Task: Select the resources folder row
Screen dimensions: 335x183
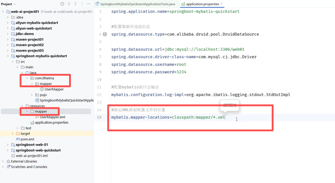Action: tap(37, 106)
